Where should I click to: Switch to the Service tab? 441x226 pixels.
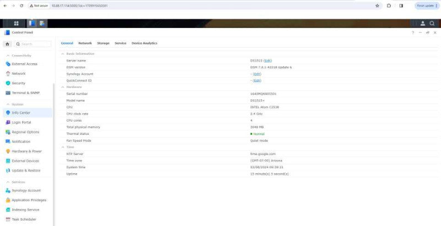pyautogui.click(x=120, y=43)
